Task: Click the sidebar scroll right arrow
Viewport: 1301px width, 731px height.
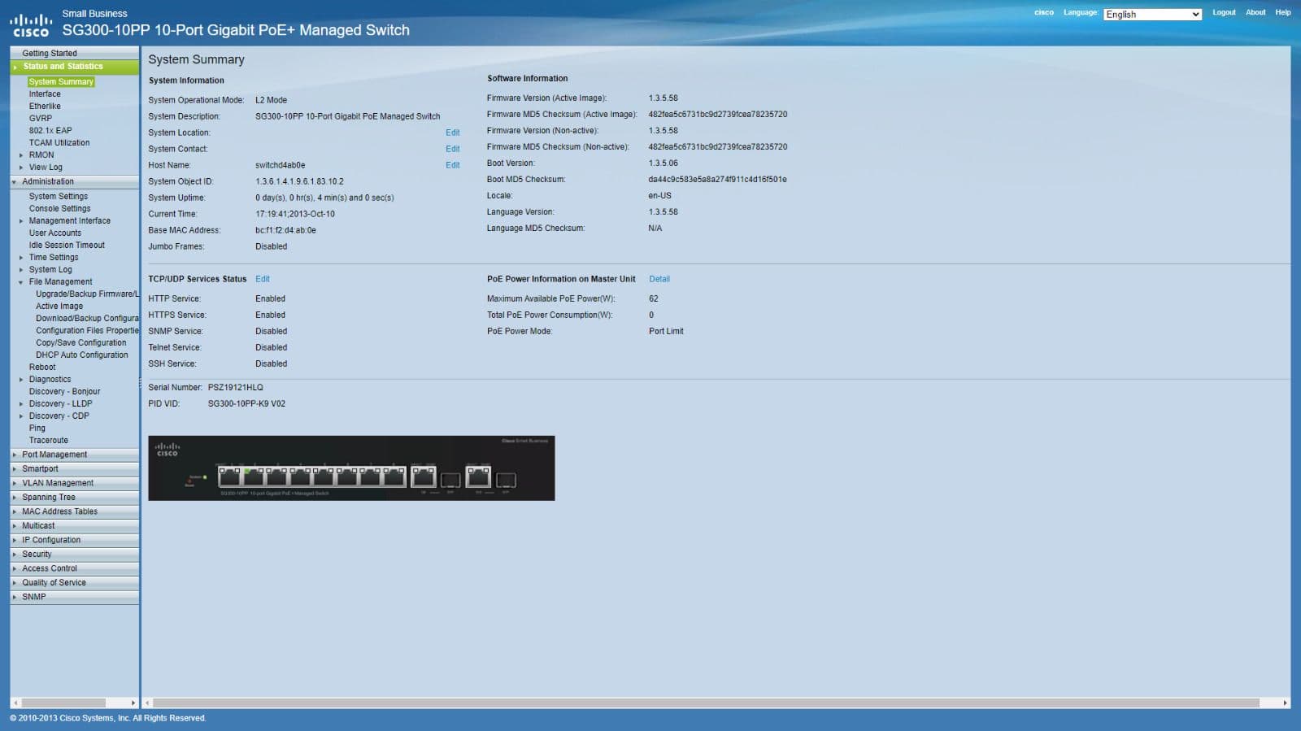Action: pyautogui.click(x=133, y=703)
